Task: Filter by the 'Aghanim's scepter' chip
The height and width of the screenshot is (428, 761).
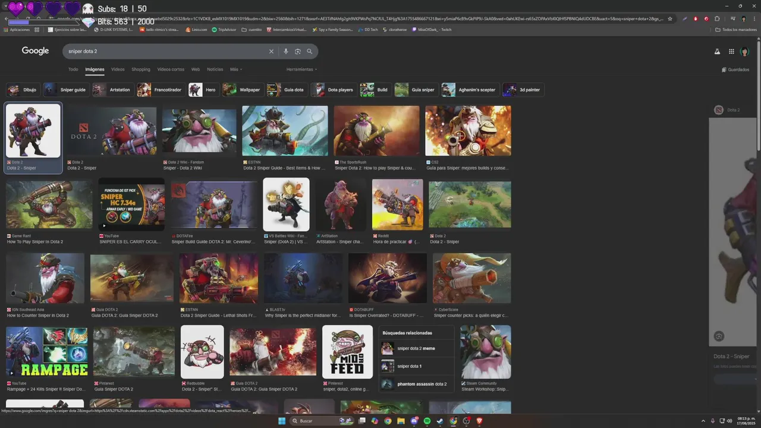Action: 470,90
